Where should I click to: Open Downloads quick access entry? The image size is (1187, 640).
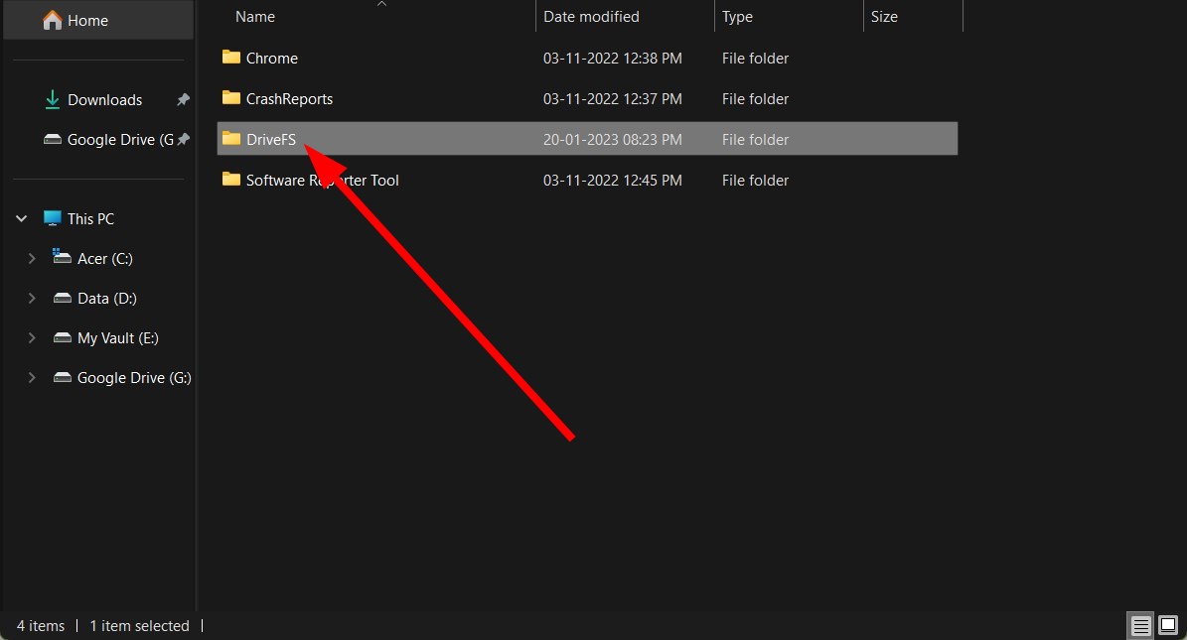click(x=104, y=100)
